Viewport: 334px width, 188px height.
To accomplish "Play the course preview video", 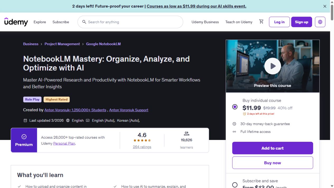I will point(272,66).
